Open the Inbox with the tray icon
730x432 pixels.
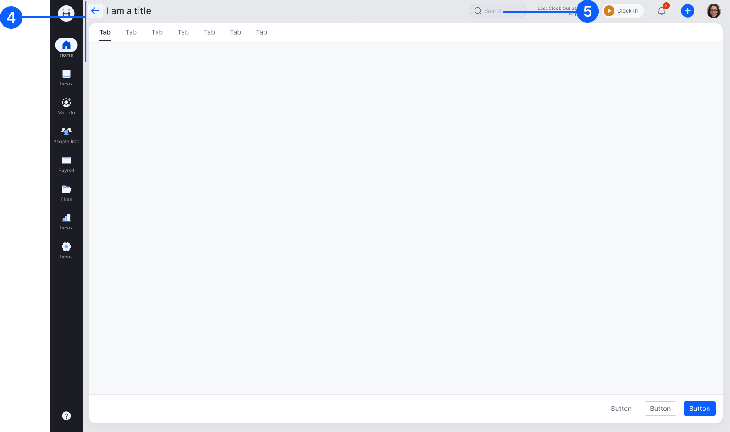(66, 77)
